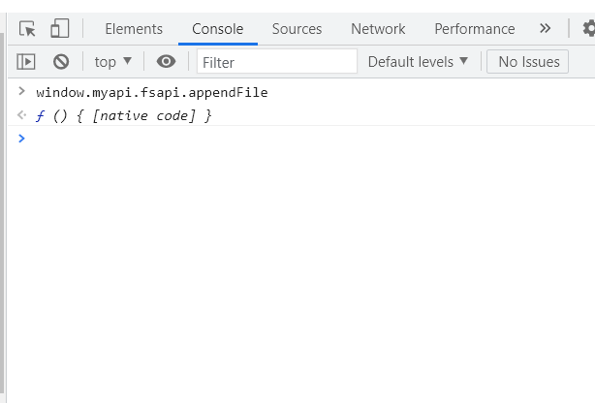The width and height of the screenshot is (595, 403).
Task: Click the native code function output
Action: coord(123,116)
